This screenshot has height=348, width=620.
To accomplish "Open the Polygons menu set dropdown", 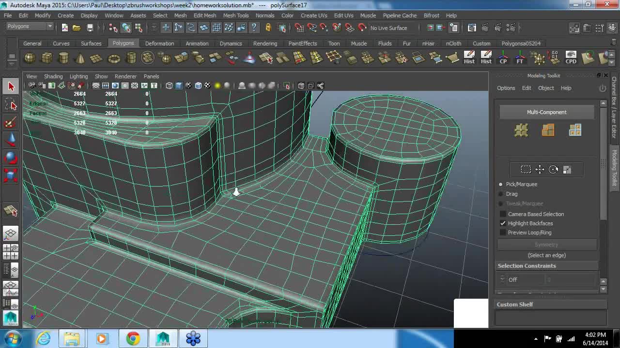I will click(x=29, y=26).
